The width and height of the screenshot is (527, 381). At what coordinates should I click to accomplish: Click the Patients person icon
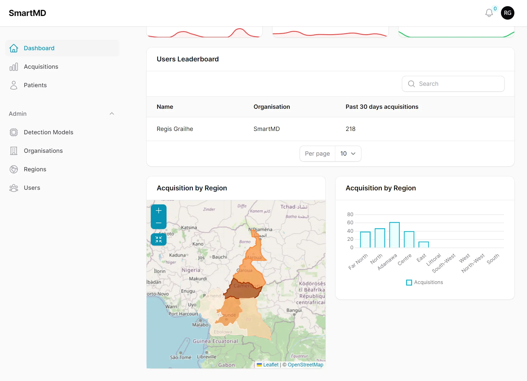point(13,85)
